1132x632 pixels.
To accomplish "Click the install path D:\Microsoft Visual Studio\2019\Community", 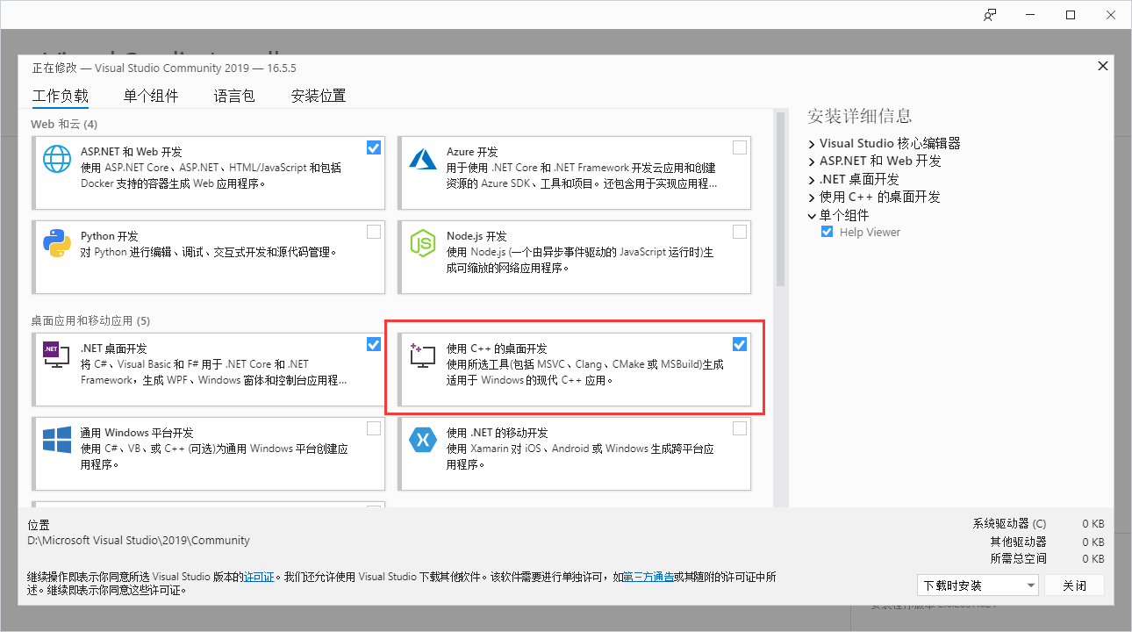I will tap(139, 541).
